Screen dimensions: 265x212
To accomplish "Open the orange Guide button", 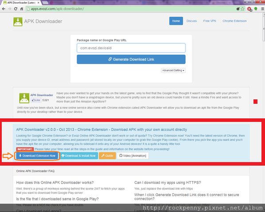I will click(107, 156).
